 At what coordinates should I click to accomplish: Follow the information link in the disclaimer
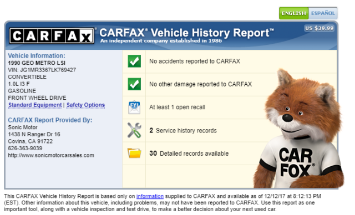150,196
